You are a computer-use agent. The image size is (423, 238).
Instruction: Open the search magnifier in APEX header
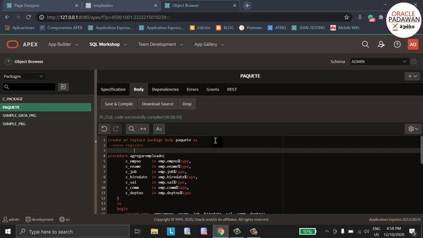[365, 44]
